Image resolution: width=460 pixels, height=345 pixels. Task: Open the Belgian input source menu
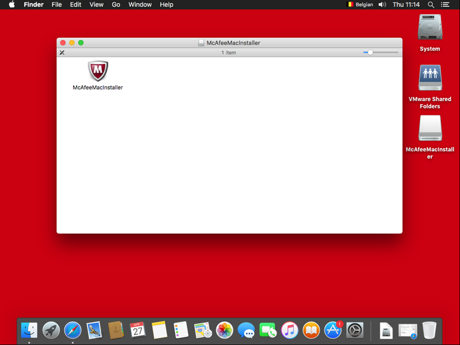360,5
